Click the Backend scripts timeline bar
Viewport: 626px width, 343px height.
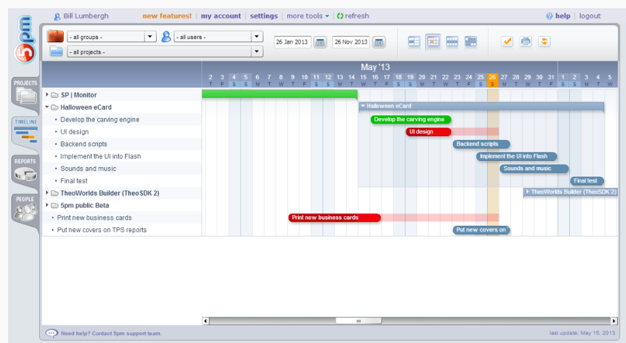[x=481, y=144]
